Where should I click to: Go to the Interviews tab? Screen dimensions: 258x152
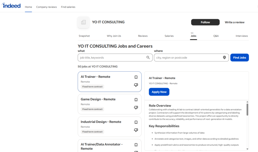coord(242,36)
